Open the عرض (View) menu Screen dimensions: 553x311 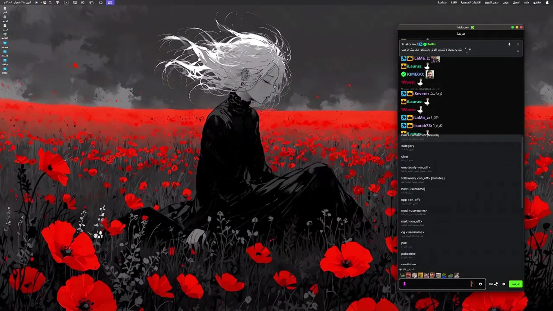[x=505, y=3]
